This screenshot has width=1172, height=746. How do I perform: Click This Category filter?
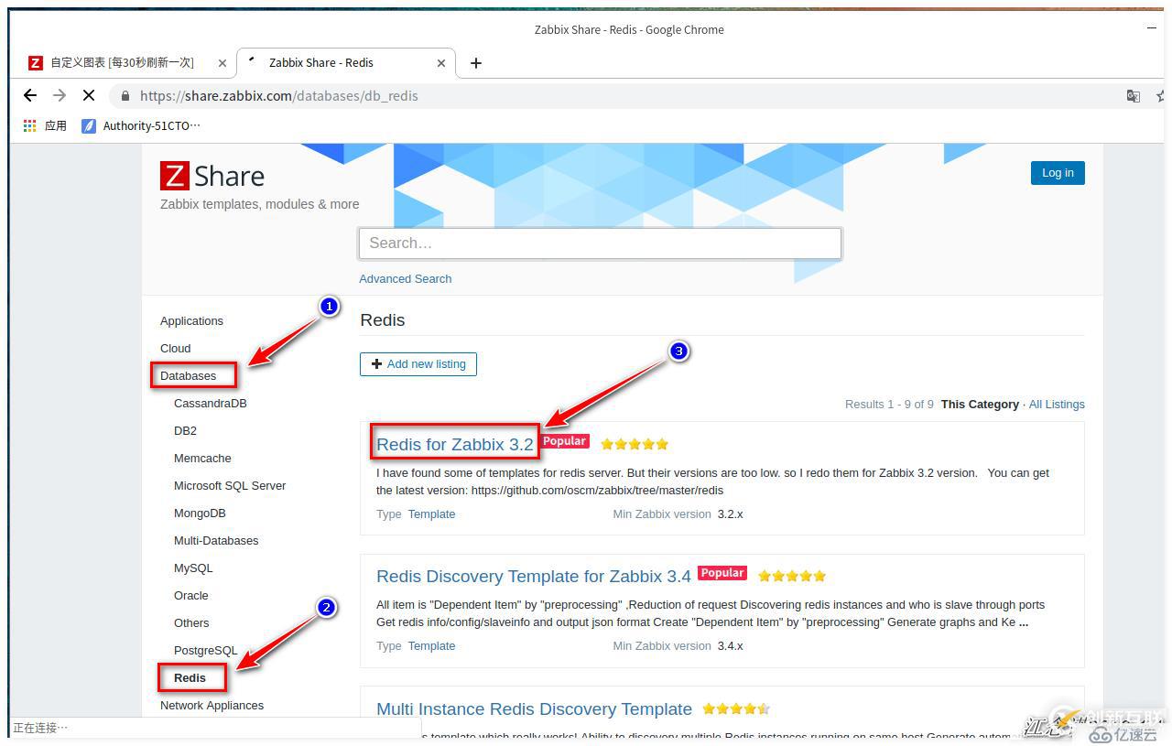980,405
